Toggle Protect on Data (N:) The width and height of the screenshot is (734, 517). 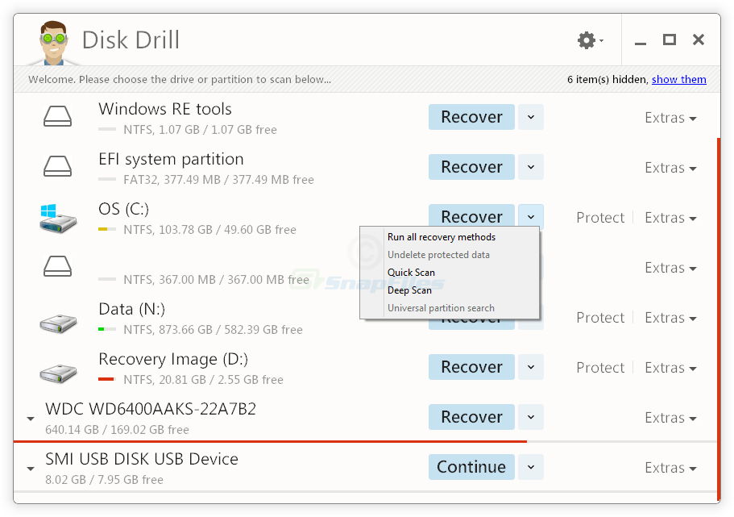click(599, 317)
